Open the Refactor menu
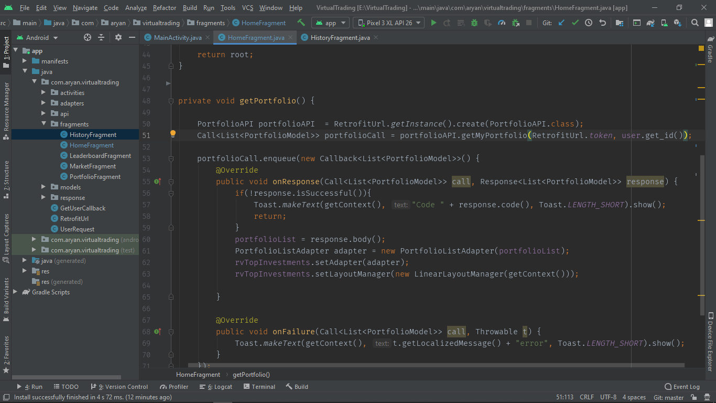The width and height of the screenshot is (716, 403). click(164, 8)
